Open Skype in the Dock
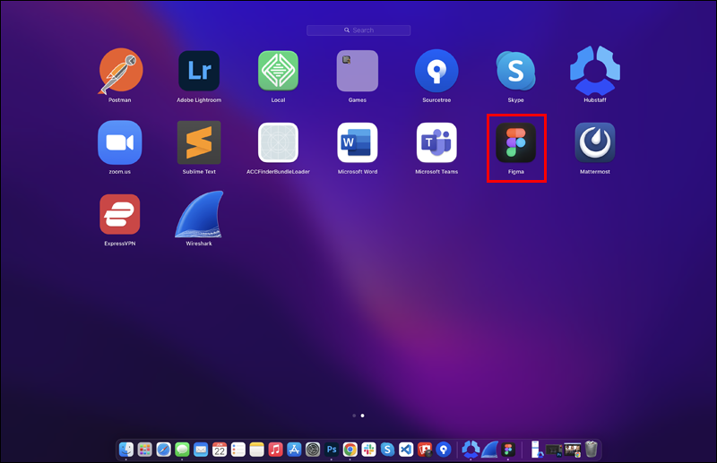The height and width of the screenshot is (463, 717). click(x=387, y=450)
